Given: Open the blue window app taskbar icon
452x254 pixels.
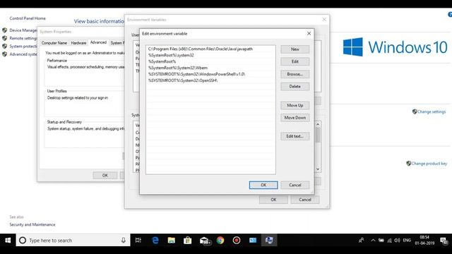Looking at the screenshot, I should (x=253, y=240).
